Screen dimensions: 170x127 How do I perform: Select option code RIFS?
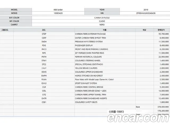pyautogui.click(x=44, y=53)
